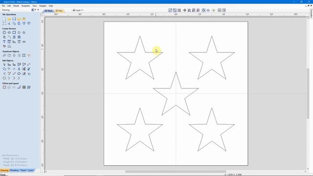
Task: Open the Dimension tool beside Trace Bitmap
Action: point(9,46)
